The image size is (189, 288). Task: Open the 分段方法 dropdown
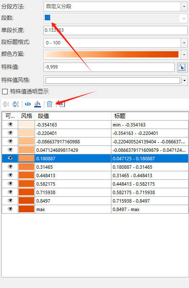tap(184, 7)
